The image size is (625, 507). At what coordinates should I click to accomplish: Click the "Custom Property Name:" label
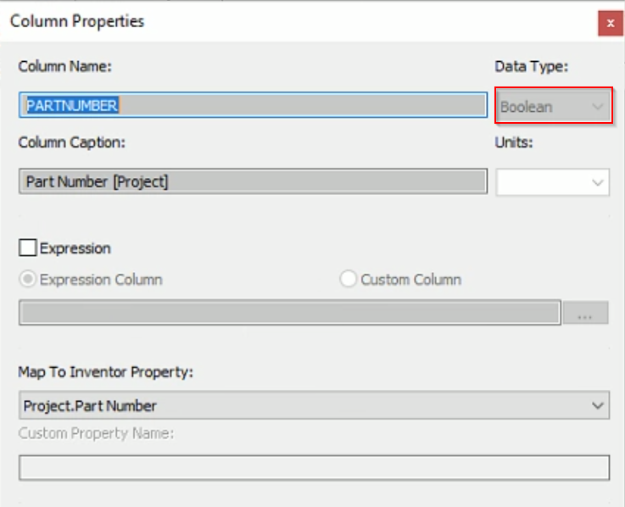click(x=96, y=434)
